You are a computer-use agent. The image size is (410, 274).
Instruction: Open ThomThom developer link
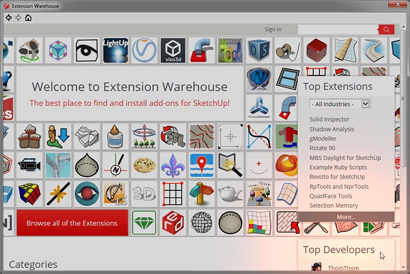pyautogui.click(x=343, y=268)
